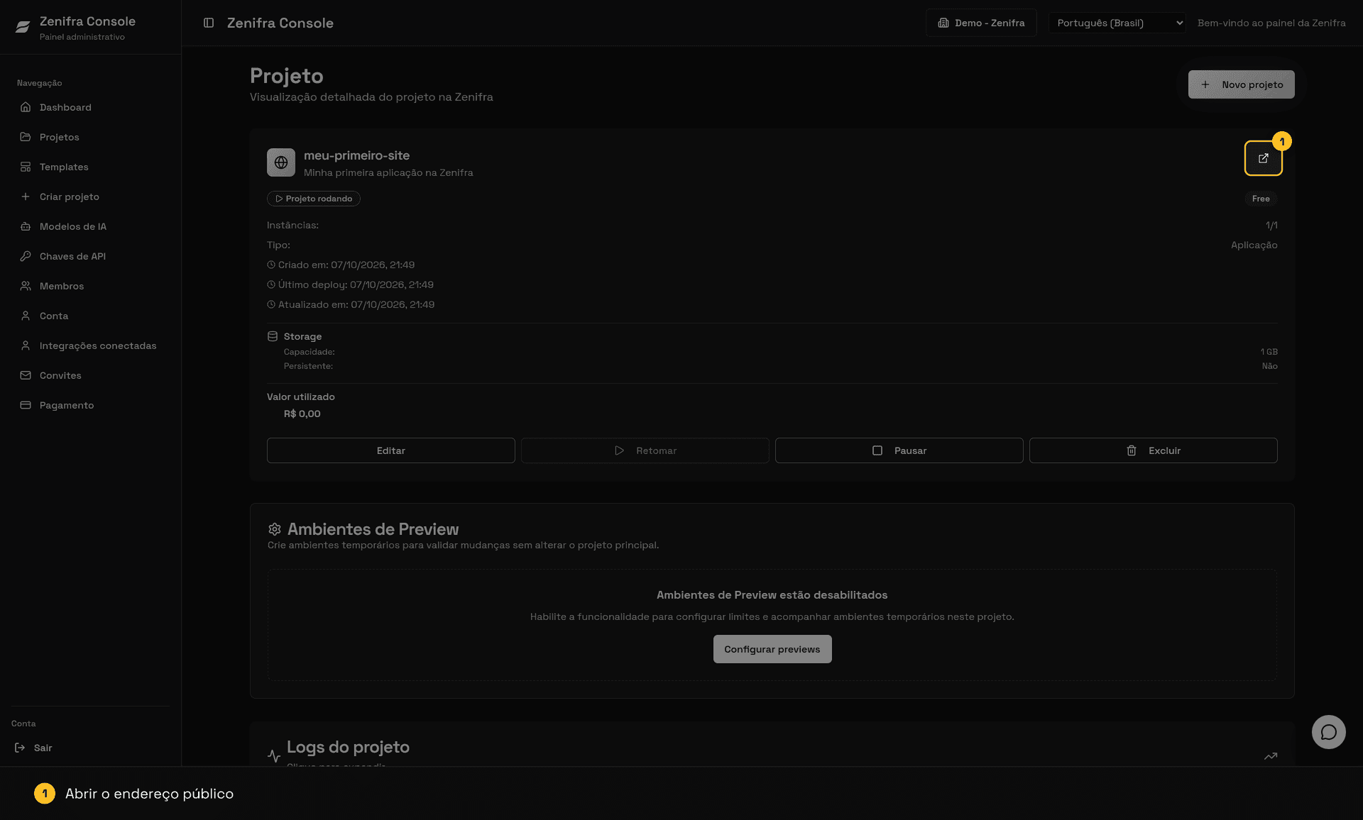
Task: Click the Pagamento credit card icon
Action: pyautogui.click(x=26, y=405)
